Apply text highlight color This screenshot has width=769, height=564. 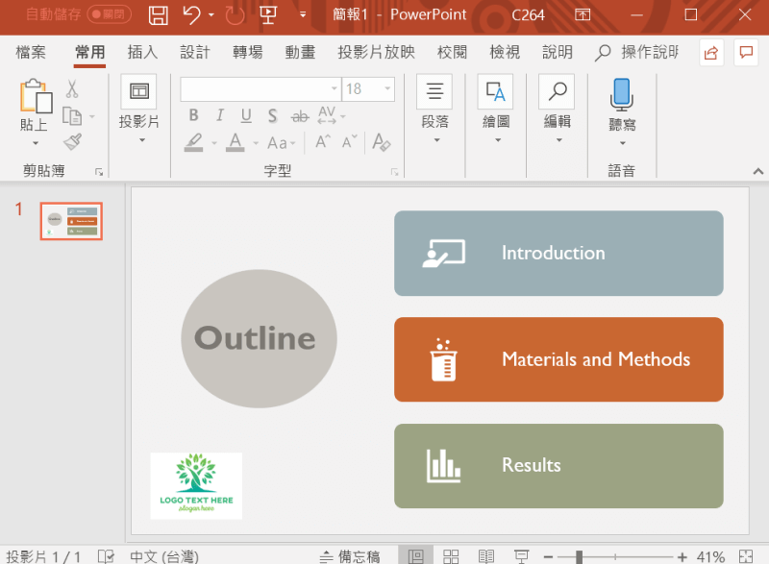[194, 142]
